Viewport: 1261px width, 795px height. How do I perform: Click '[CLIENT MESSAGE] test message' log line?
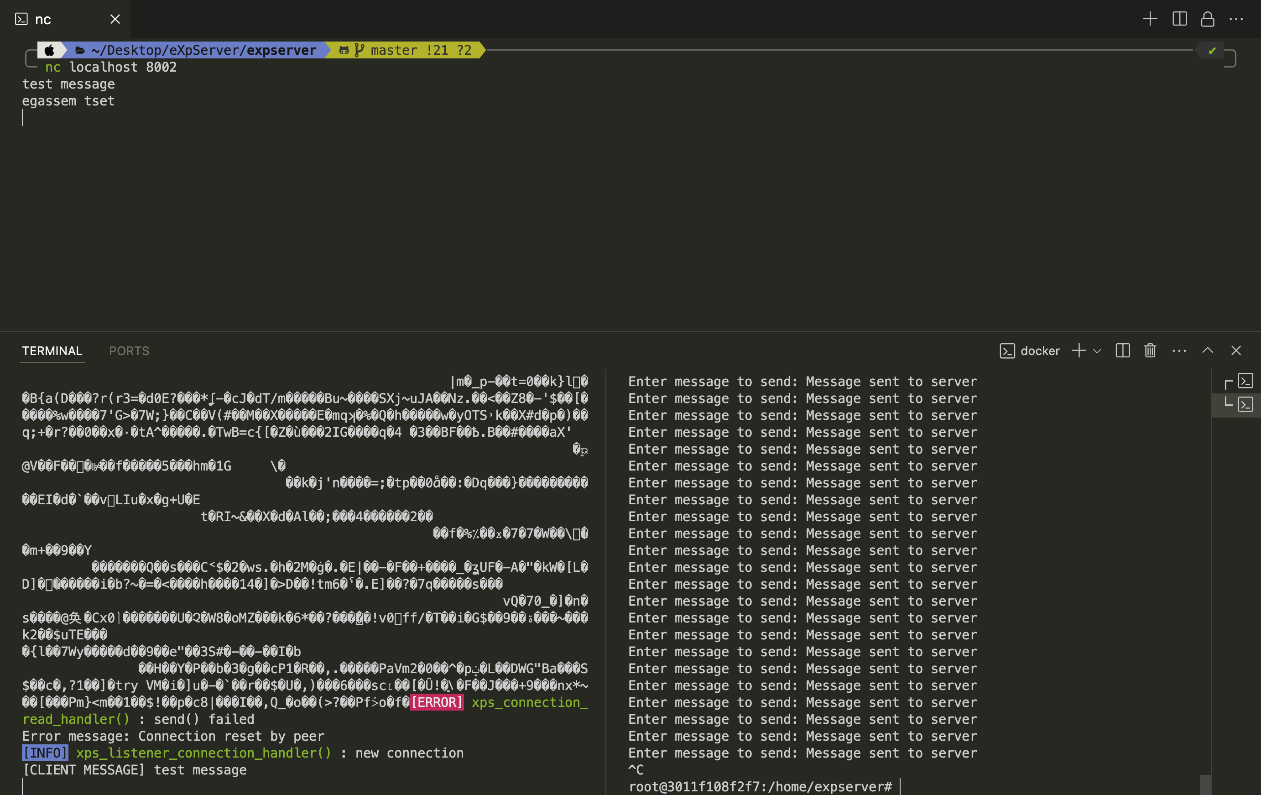point(135,770)
